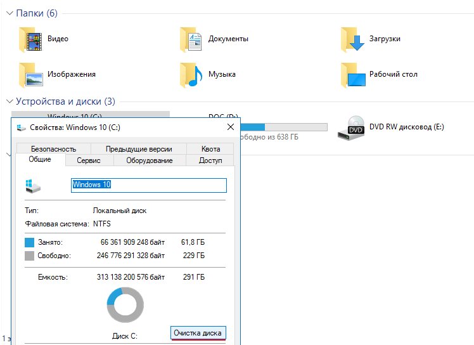Click the Загрузки folder label

385,39
